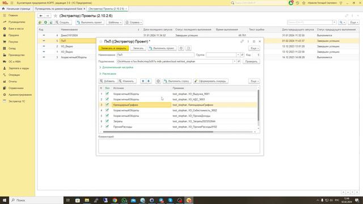The image size is (363, 204).
Task: Open Банк и касса section in sidebar
Action: tap(16, 28)
